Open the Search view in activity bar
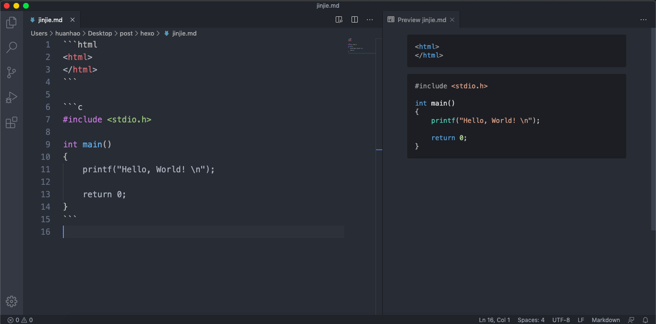The image size is (656, 324). 12,47
